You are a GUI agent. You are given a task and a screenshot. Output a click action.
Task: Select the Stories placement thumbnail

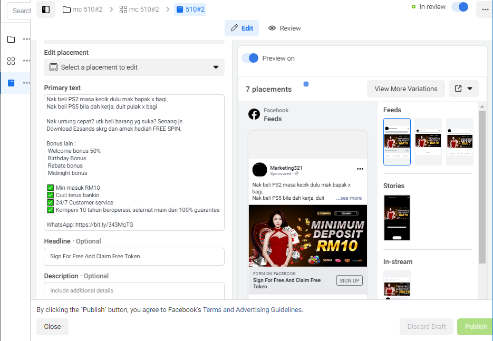click(x=397, y=218)
